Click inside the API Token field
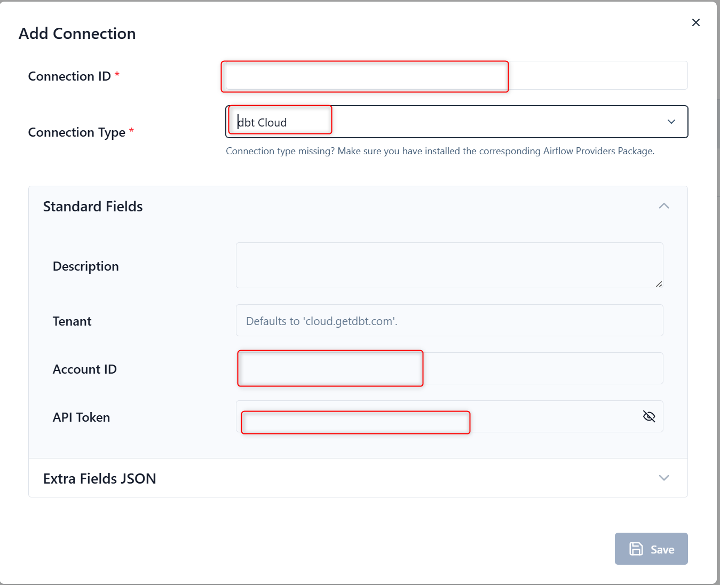 coord(438,417)
